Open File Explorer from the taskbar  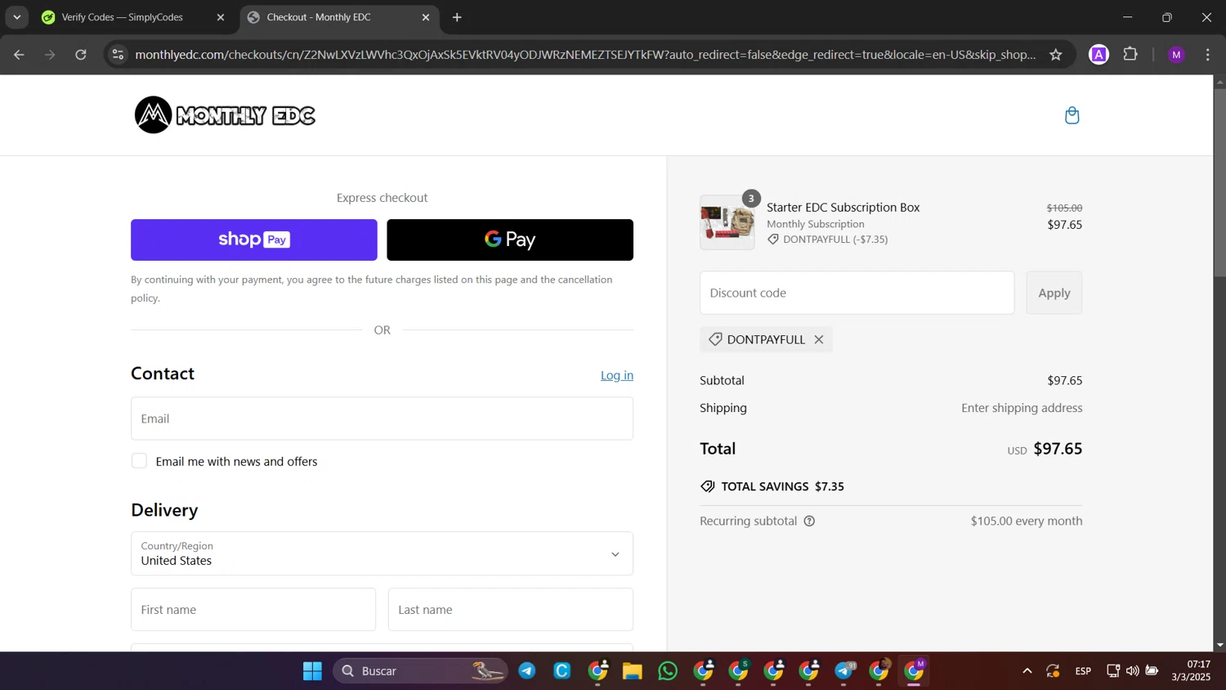pos(633,671)
